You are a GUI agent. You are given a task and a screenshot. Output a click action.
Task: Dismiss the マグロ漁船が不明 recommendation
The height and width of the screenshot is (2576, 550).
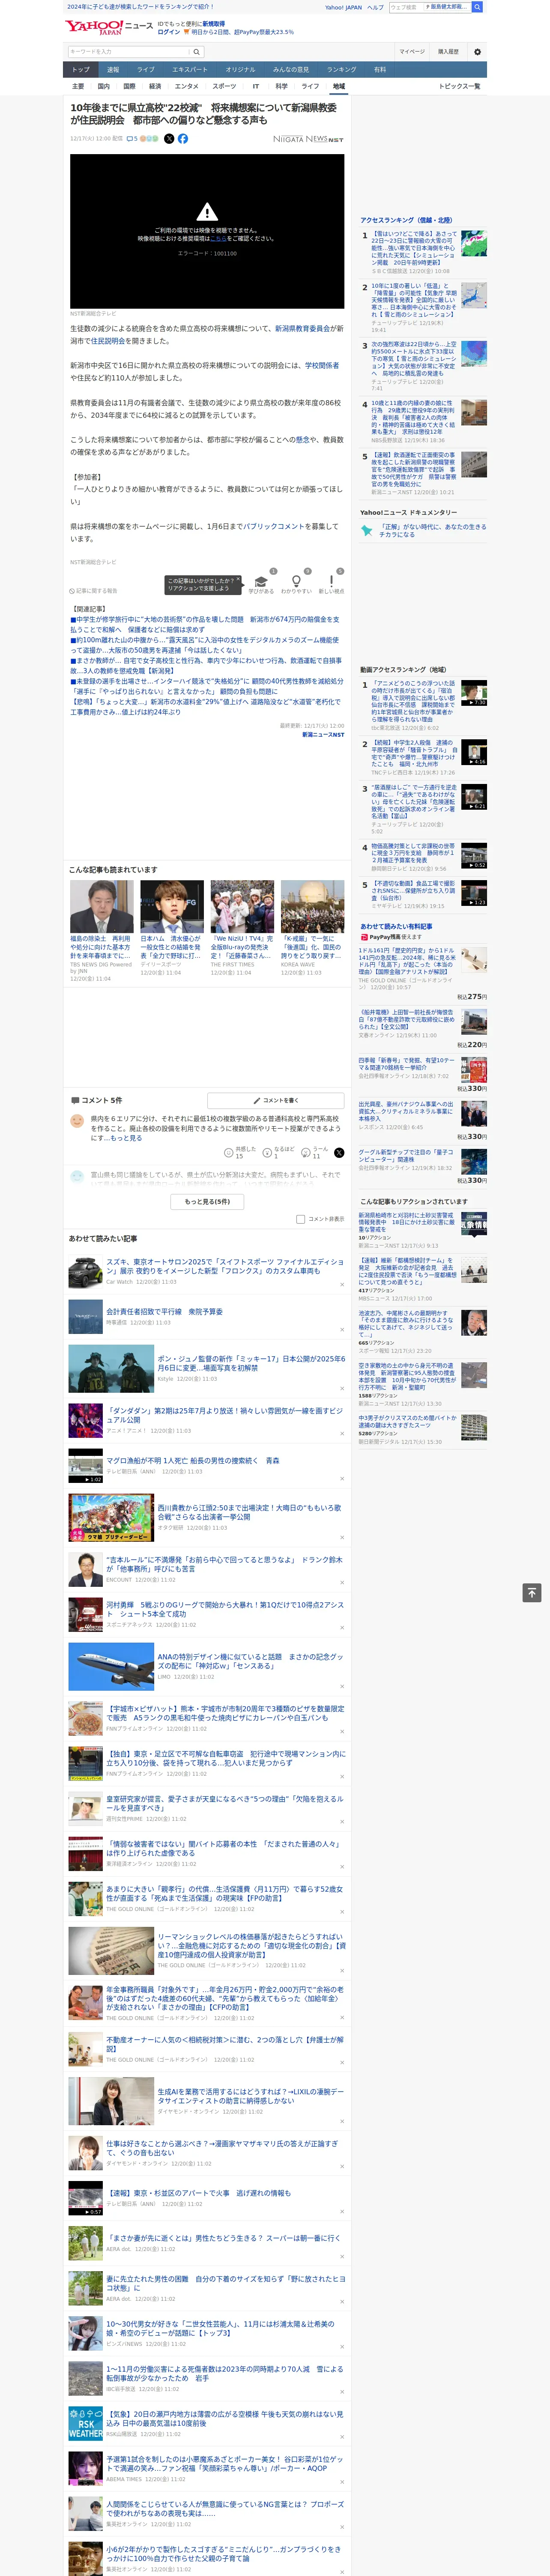tap(341, 1480)
